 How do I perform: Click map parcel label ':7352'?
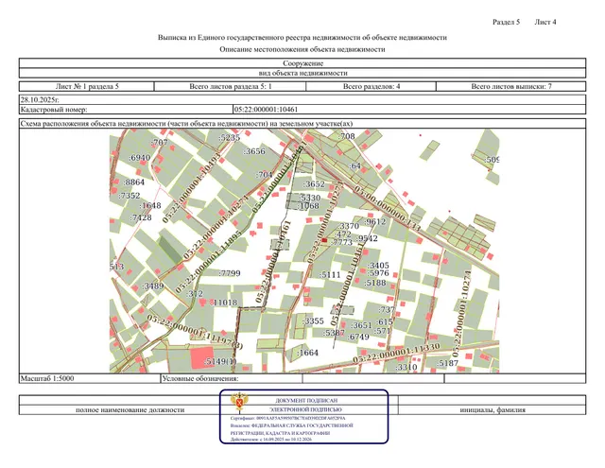pyautogui.click(x=130, y=196)
